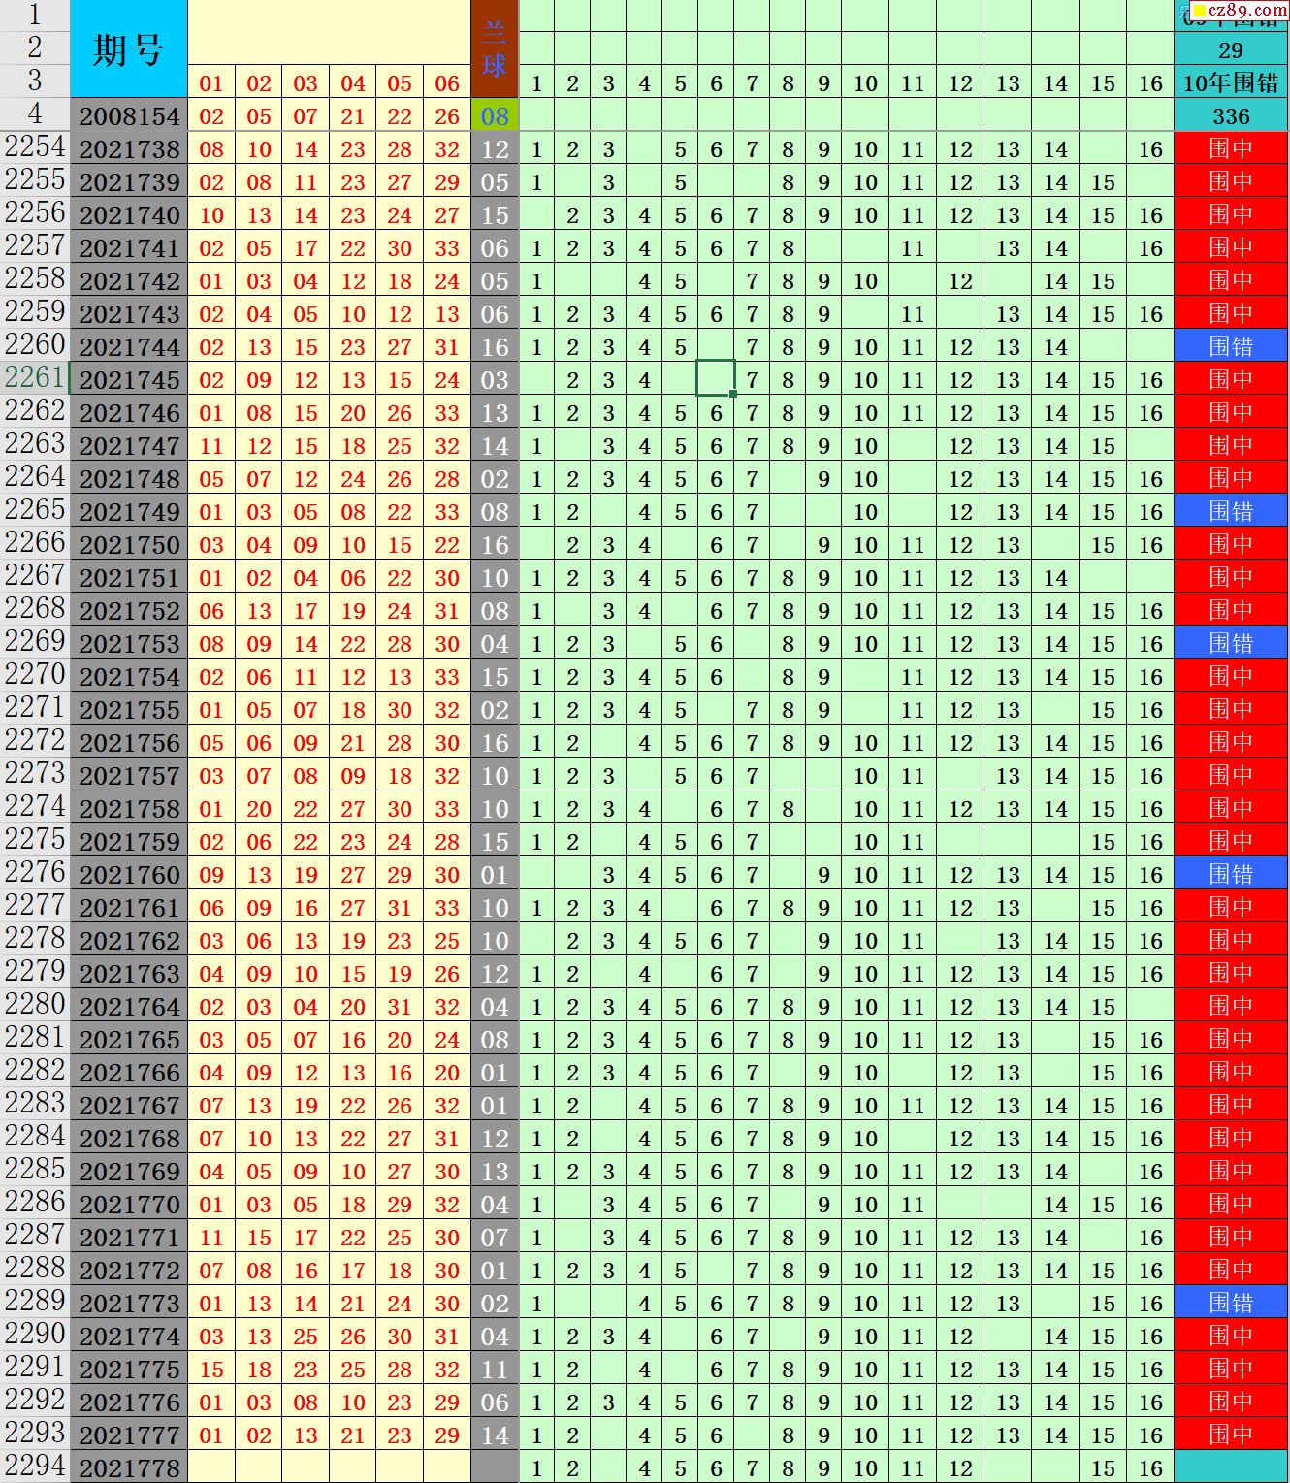This screenshot has height=1483, width=1290.
Task: Select the 围错 cell in row 2021744
Action: [1231, 346]
